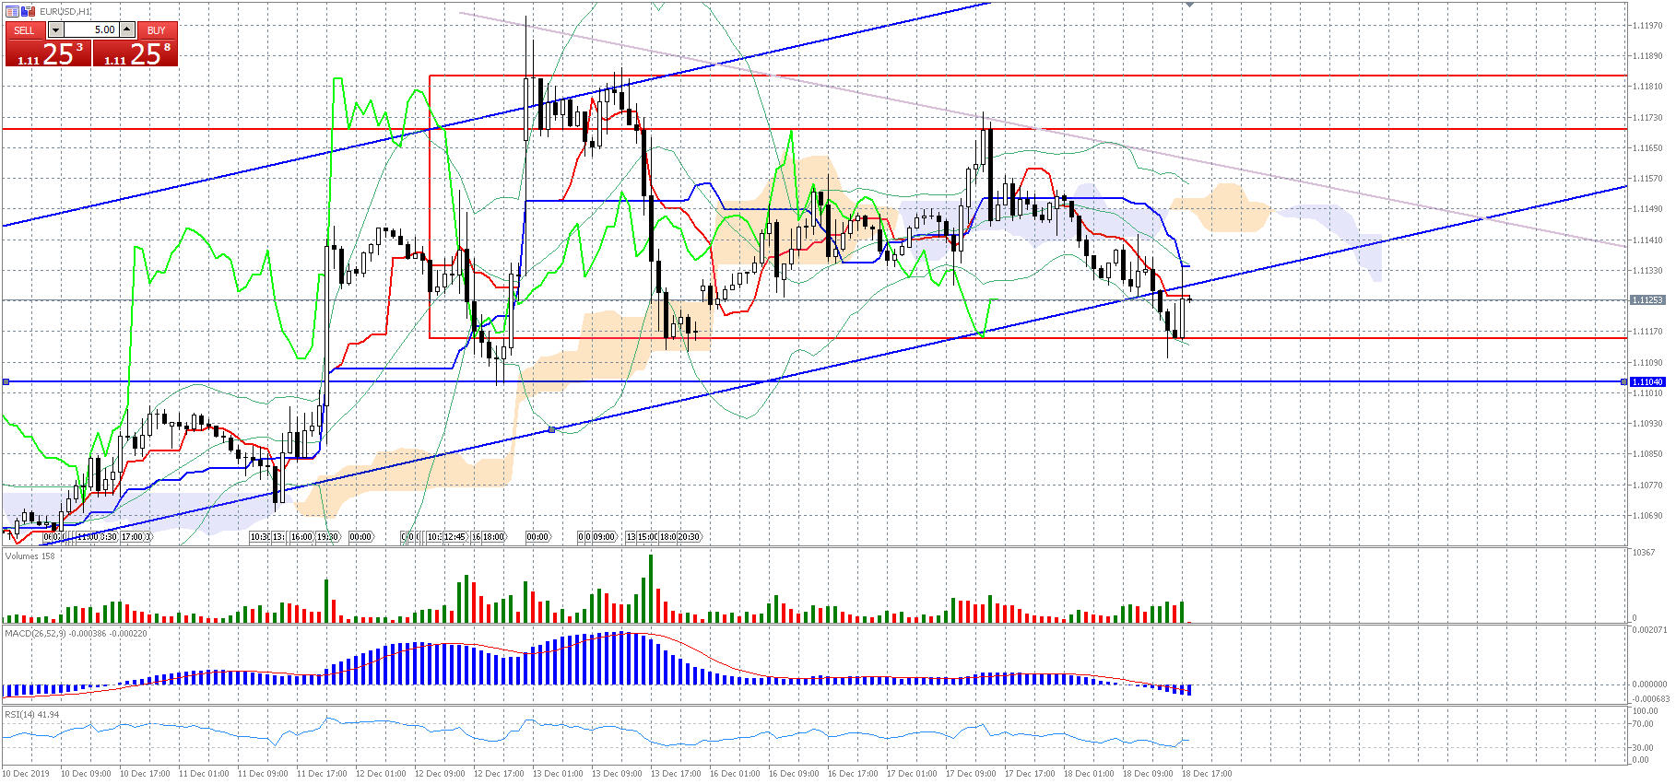
Task: Click the 13 Dec 17:00 time label
Action: 676,774
